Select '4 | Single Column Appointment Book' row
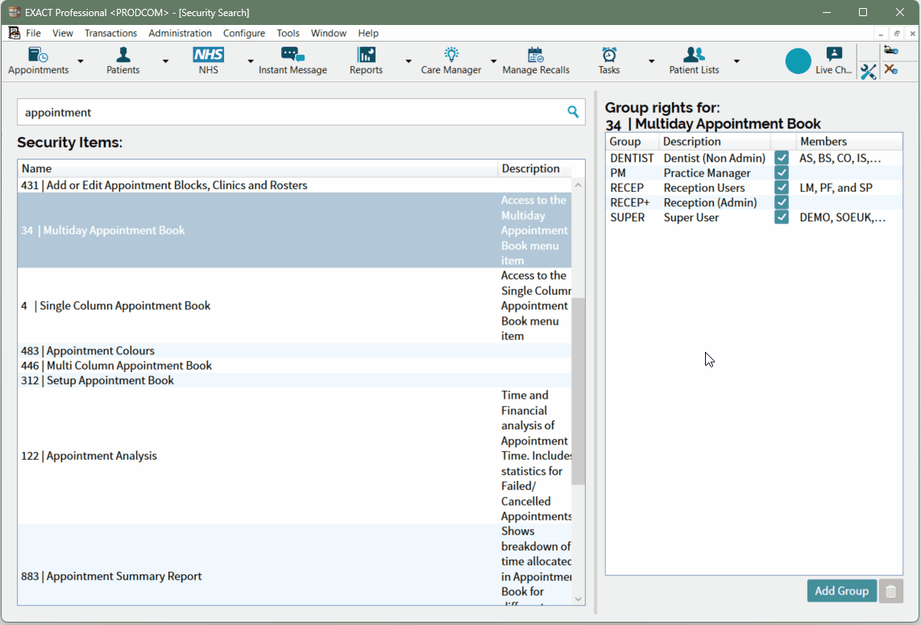This screenshot has height=625, width=921. pos(294,305)
